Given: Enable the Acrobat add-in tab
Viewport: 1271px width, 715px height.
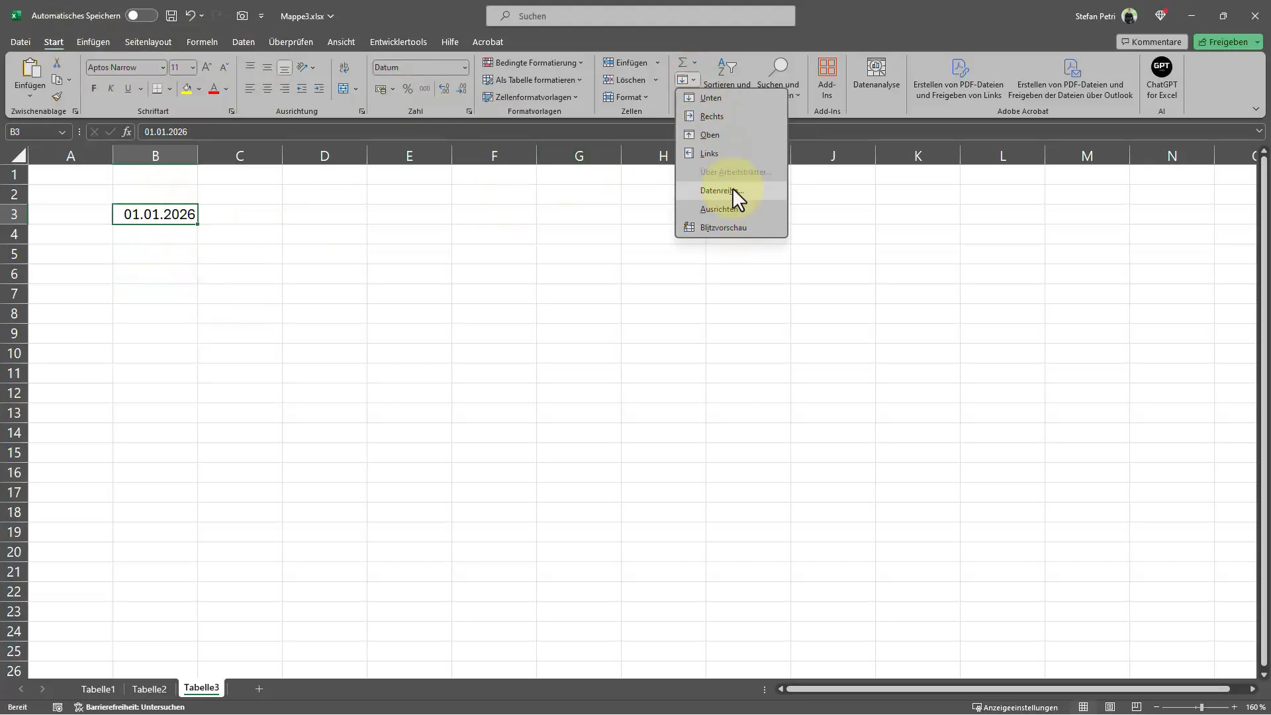Looking at the screenshot, I should tap(488, 42).
